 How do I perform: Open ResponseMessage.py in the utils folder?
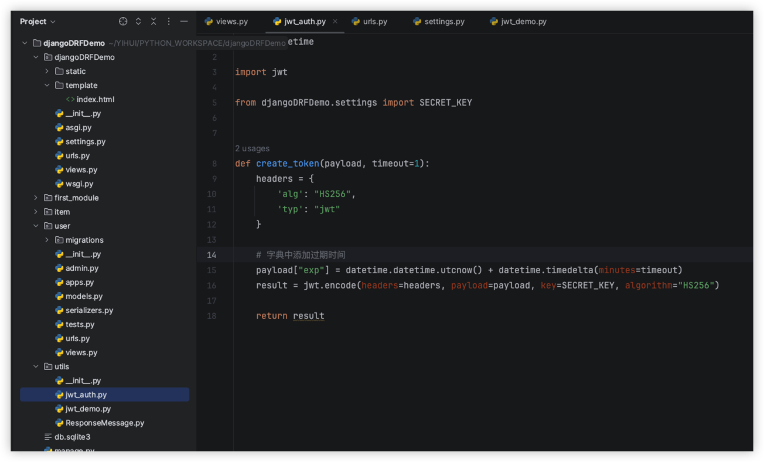[104, 423]
